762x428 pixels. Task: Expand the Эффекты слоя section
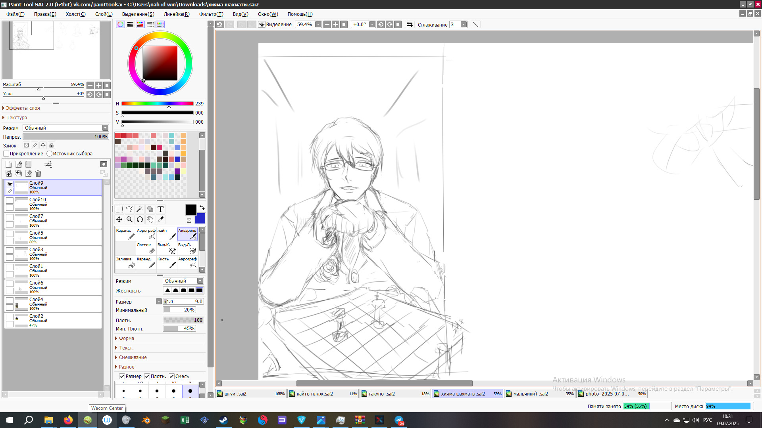tap(23, 108)
